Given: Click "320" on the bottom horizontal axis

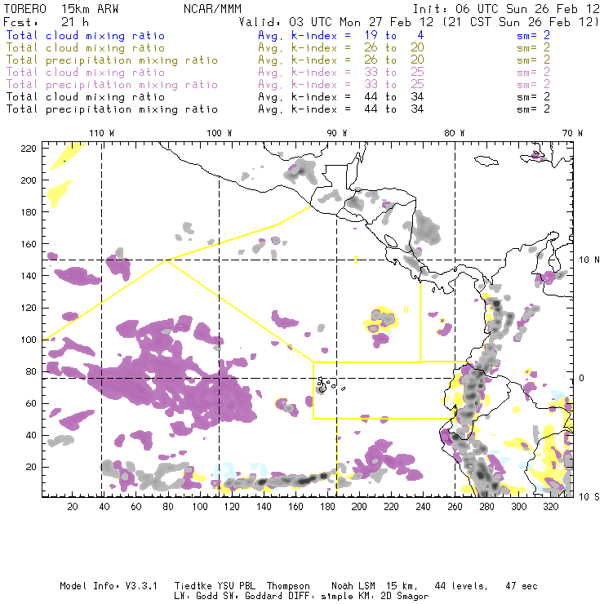Looking at the screenshot, I should tap(550, 507).
